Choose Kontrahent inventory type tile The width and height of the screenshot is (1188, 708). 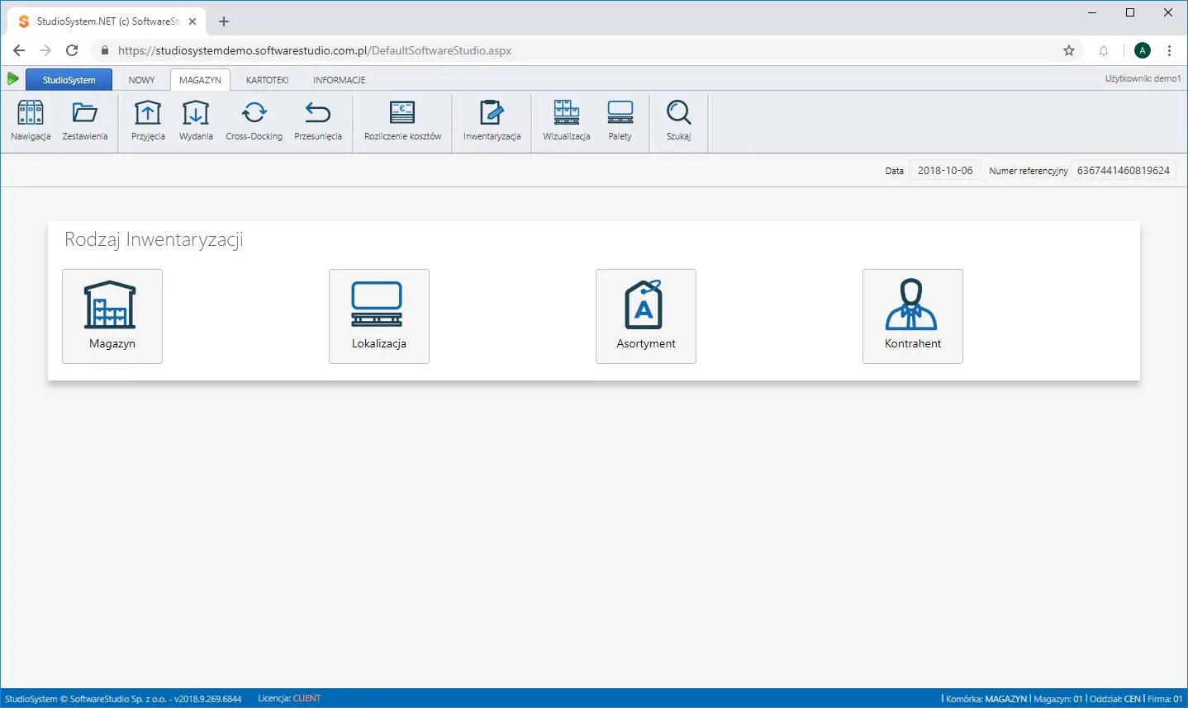pyautogui.click(x=913, y=316)
